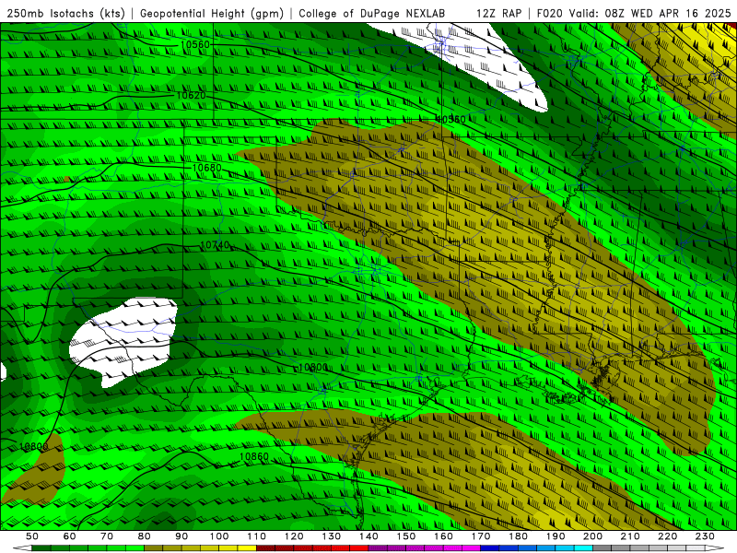The image size is (737, 553).
Task: Click the 130 label on the color scale
Action: coord(332,536)
